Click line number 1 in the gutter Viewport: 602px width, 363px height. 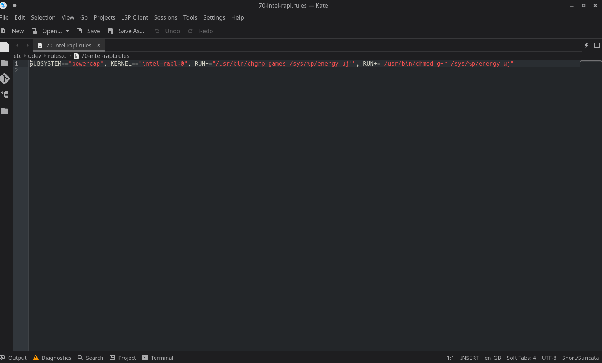coord(16,63)
